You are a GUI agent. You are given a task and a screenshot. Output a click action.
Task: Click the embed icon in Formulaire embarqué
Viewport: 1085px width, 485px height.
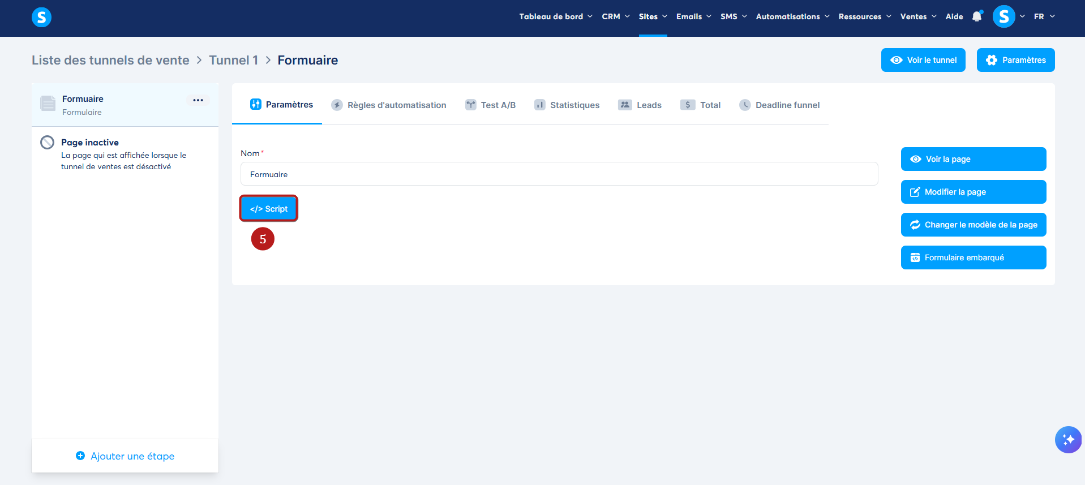(x=915, y=257)
